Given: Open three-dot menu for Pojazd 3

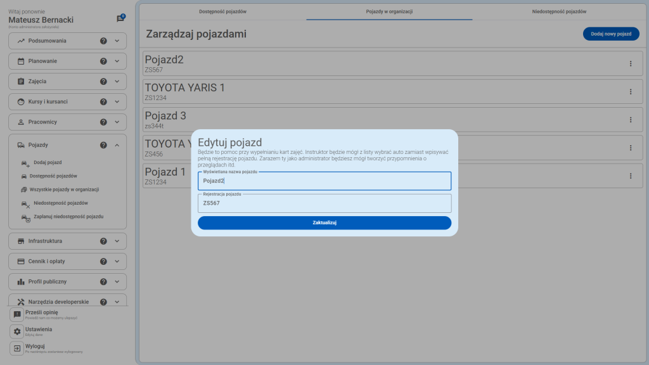Looking at the screenshot, I should 630,120.
